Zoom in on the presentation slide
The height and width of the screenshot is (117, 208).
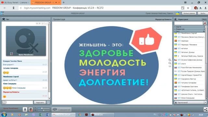pyautogui.click(x=170, y=60)
